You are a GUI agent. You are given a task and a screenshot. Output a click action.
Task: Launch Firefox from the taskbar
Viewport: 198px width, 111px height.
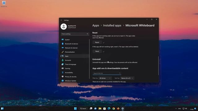click(118, 109)
